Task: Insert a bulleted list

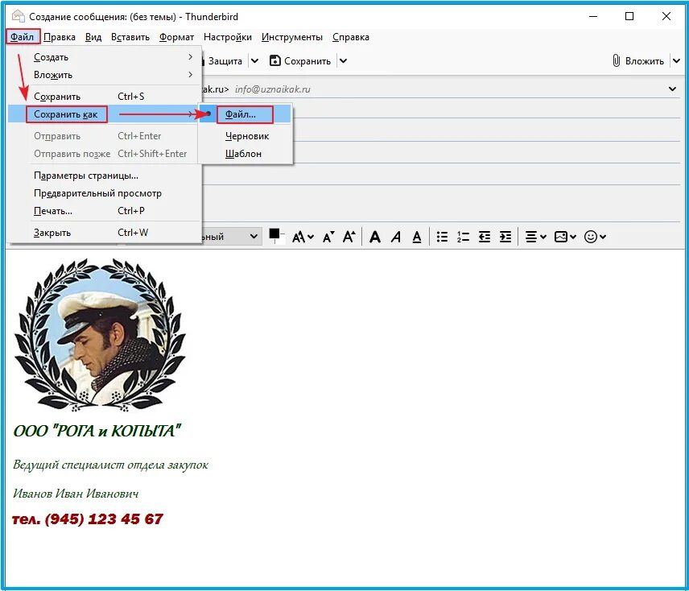Action: pyautogui.click(x=441, y=236)
